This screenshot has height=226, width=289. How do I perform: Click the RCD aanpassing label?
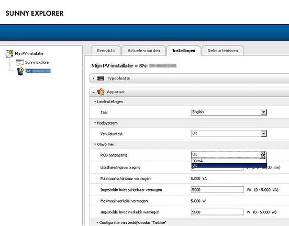(114, 155)
